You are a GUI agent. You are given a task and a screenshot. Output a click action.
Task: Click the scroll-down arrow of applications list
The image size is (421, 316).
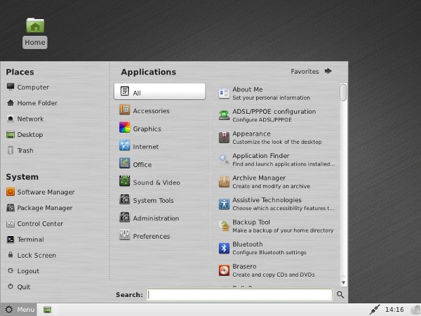[343, 283]
